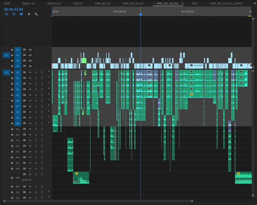Add a marker with the marker icon

pyautogui.click(x=29, y=14)
